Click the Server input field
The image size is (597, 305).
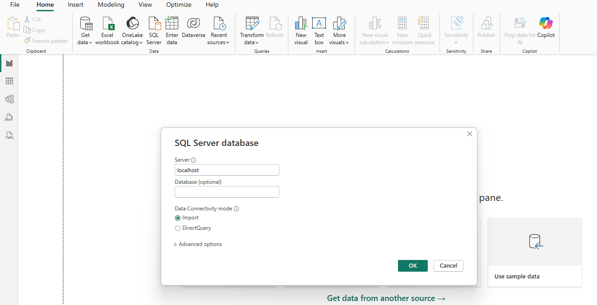(x=227, y=170)
